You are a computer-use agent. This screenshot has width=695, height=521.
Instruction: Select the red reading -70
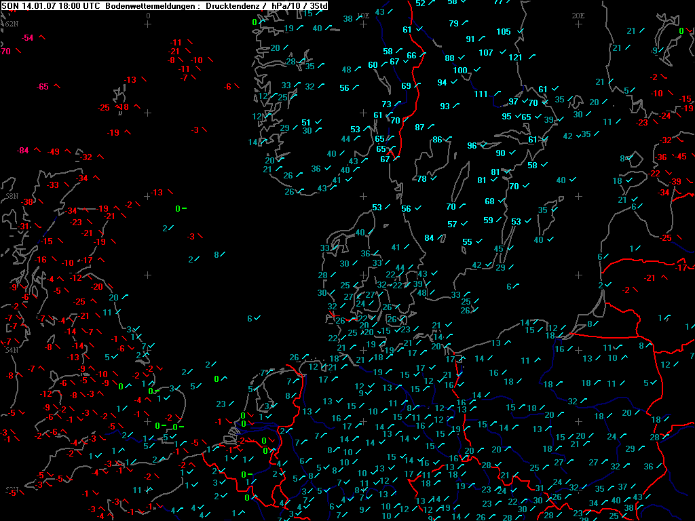(x=6, y=52)
